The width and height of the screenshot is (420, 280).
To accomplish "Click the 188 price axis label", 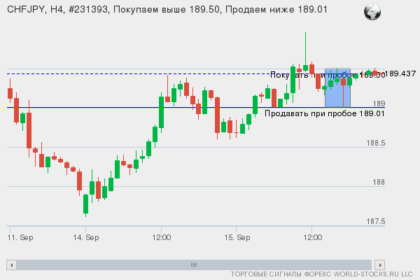I will tap(379, 182).
